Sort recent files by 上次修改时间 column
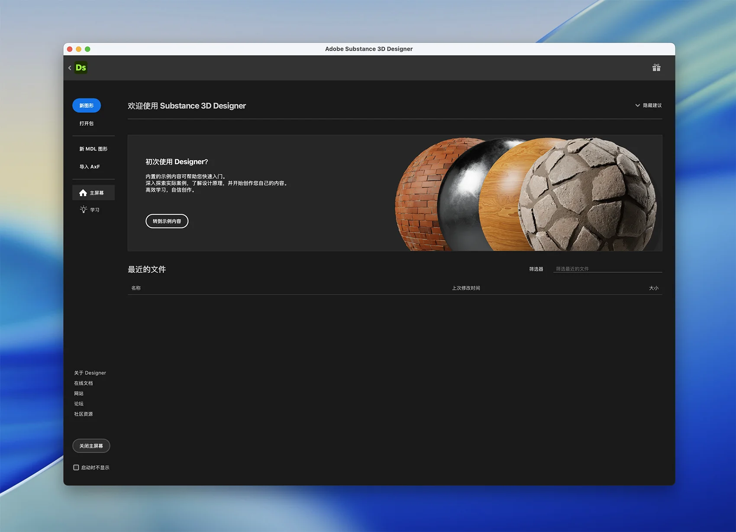 (x=466, y=288)
